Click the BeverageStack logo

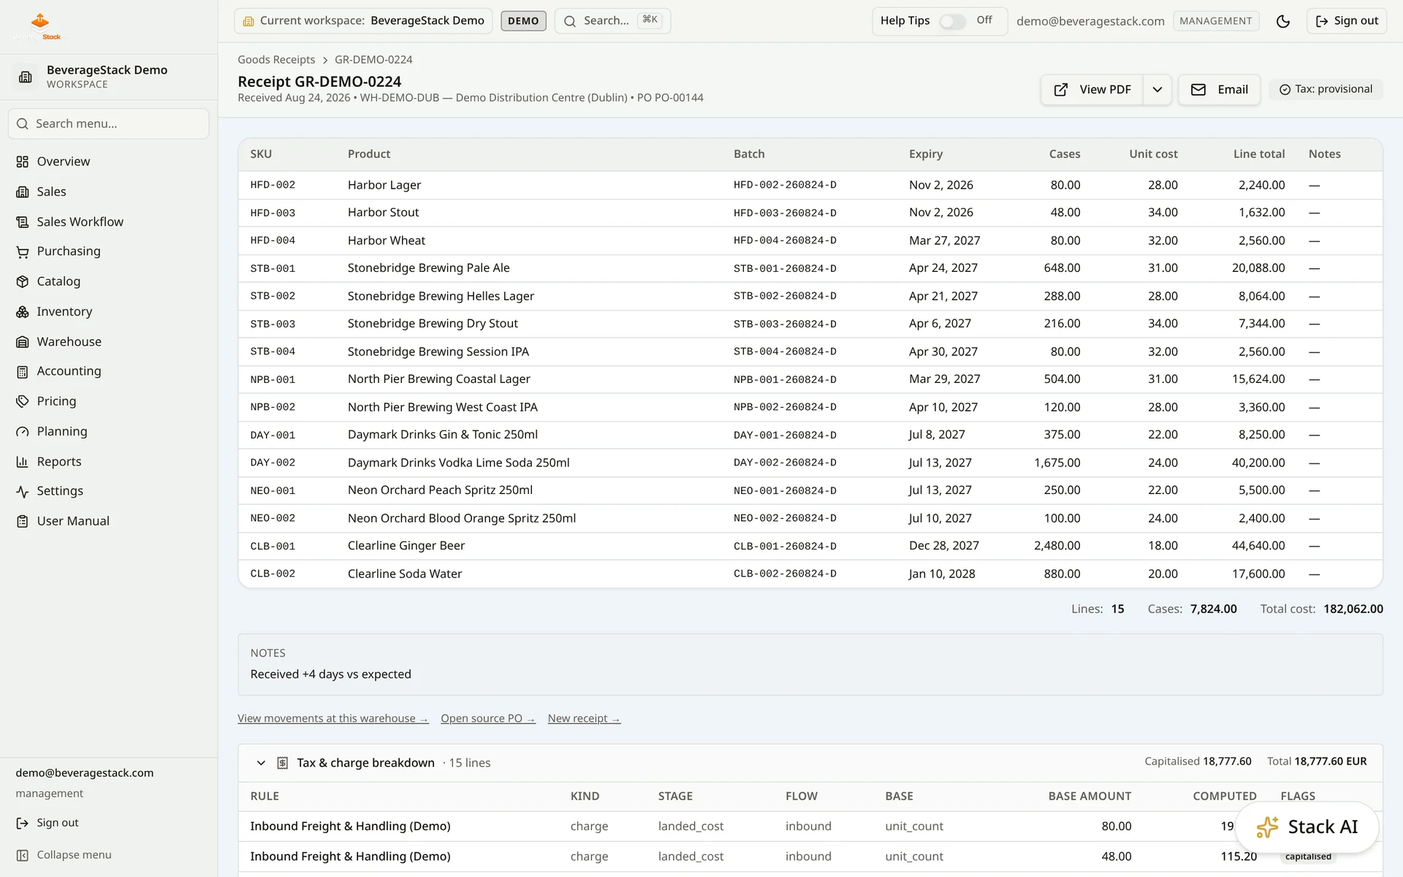point(40,26)
